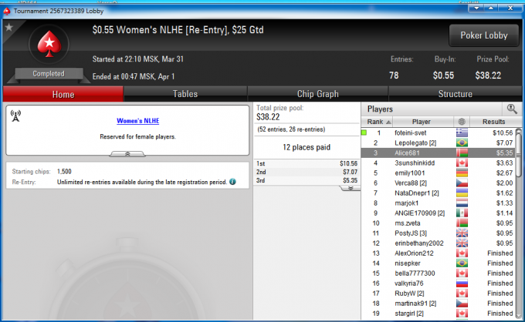
Task: Click the Canada flag beside AlexOrion212
Action: point(462,253)
